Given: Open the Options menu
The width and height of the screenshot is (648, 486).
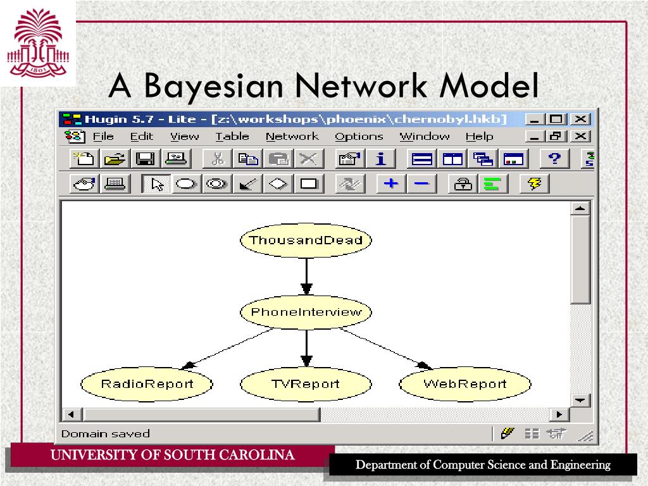Looking at the screenshot, I should [359, 137].
